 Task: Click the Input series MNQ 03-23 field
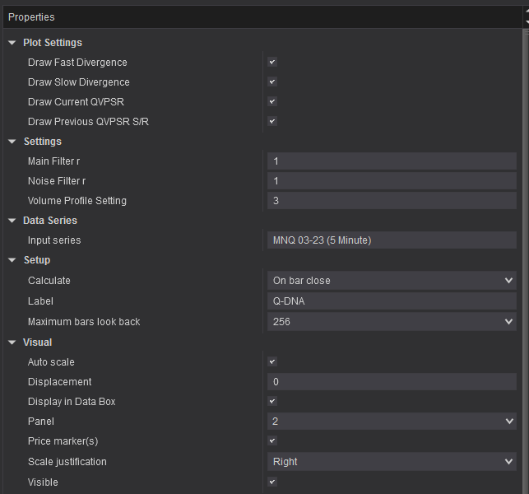point(392,240)
